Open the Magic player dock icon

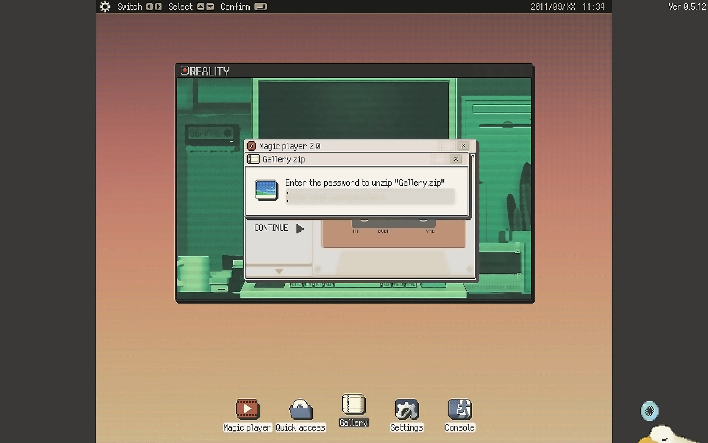(248, 409)
